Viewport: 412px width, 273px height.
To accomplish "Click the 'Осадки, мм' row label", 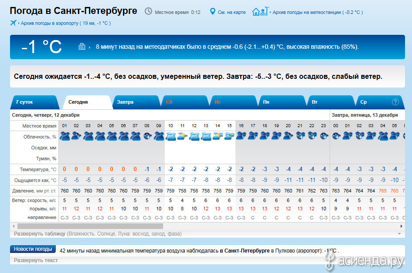I will tap(44, 148).
